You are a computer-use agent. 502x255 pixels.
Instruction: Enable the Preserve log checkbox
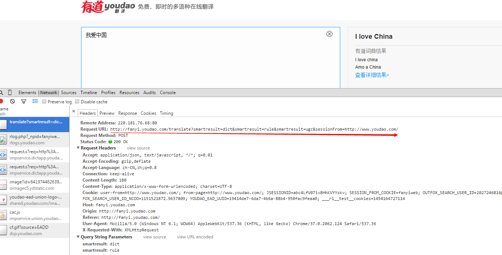(x=44, y=101)
